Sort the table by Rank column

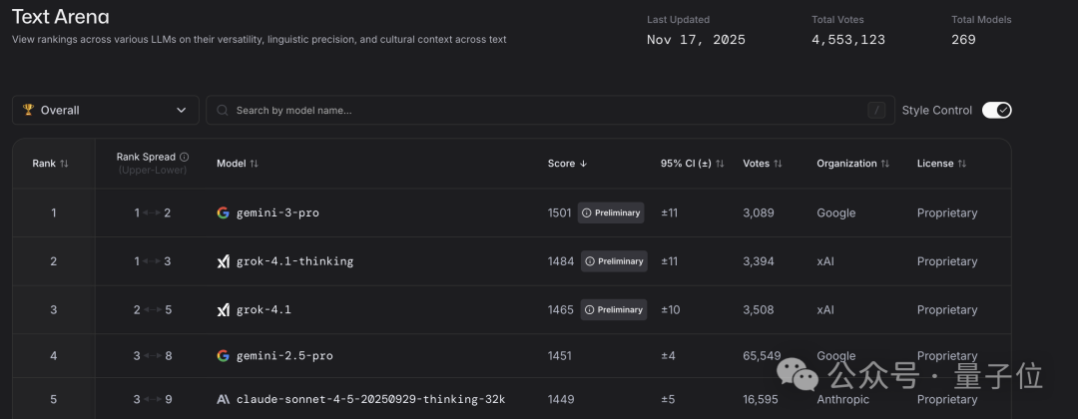[50, 163]
